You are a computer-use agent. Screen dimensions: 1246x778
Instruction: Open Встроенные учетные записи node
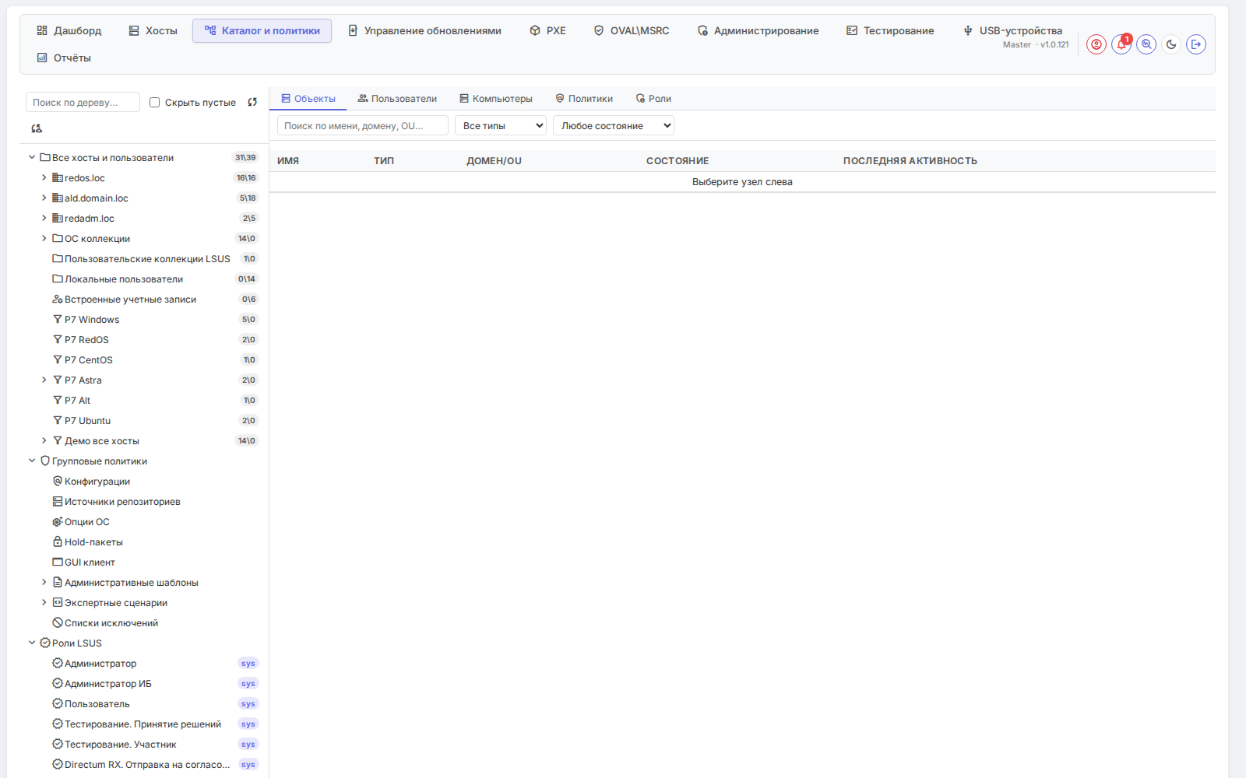pos(130,300)
